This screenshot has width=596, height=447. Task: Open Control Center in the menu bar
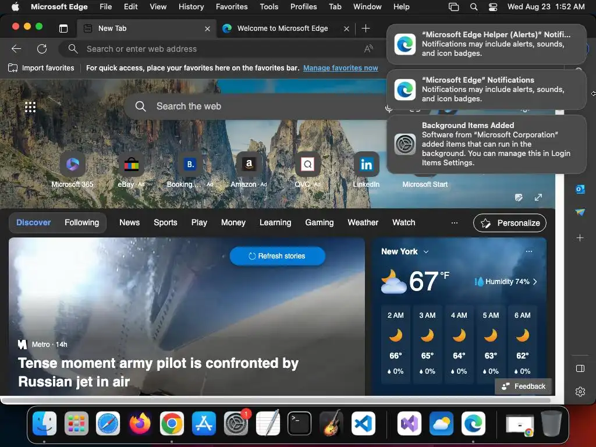[492, 7]
